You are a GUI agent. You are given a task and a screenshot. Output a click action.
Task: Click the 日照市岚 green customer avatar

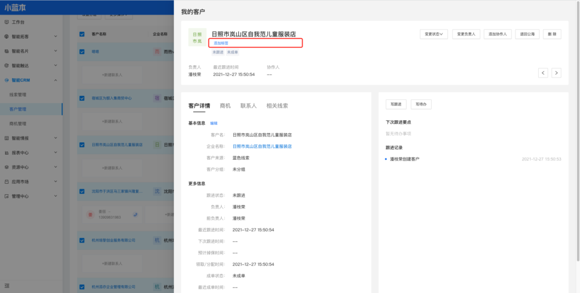click(197, 37)
